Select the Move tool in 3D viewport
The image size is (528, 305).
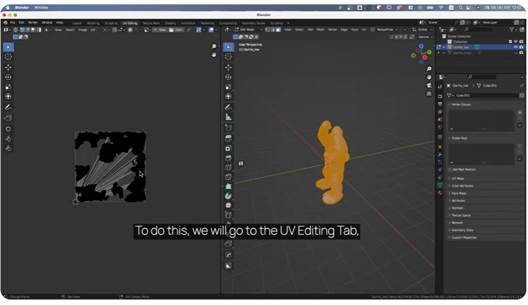[x=228, y=68]
